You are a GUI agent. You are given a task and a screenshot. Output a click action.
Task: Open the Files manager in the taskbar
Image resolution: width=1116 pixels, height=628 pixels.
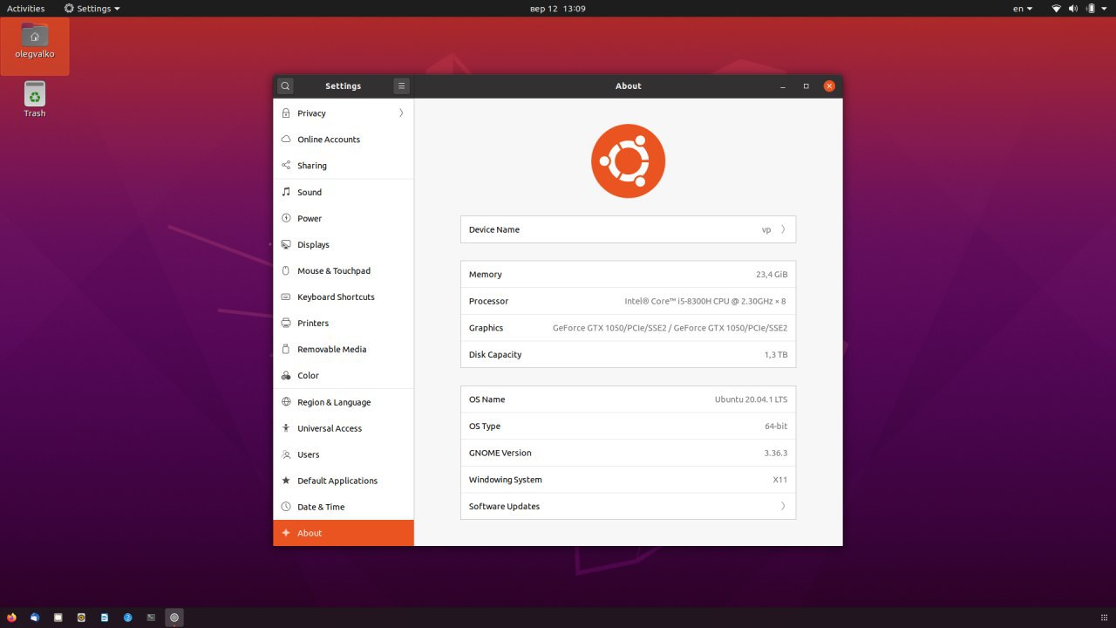pos(58,618)
